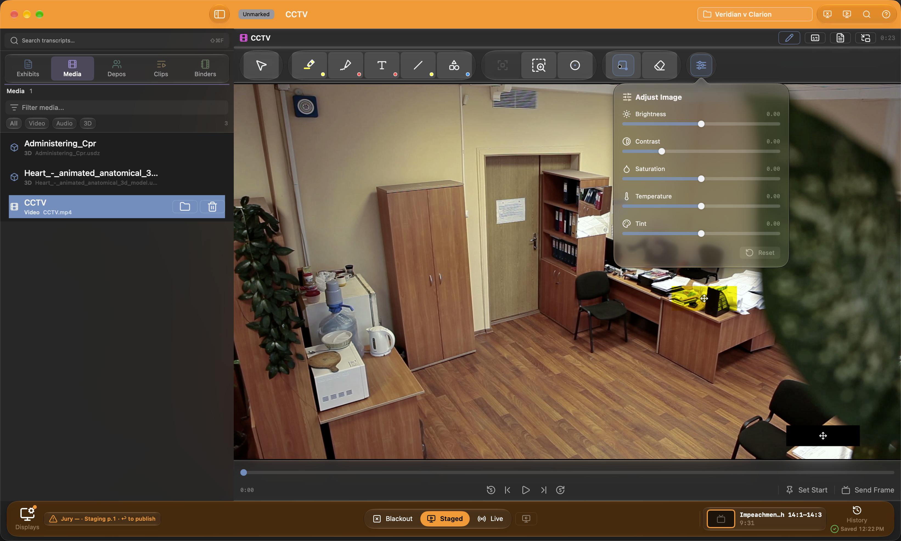Select the zoom region magnifier tool

539,66
